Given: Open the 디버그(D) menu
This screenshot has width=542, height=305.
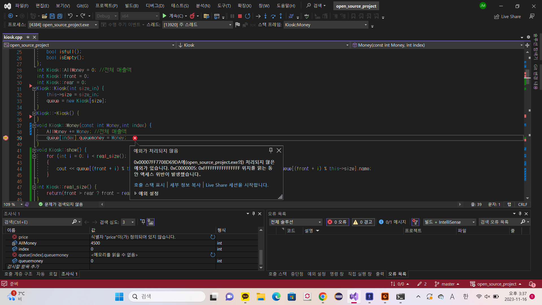Looking at the screenshot, I should tap(155, 6).
